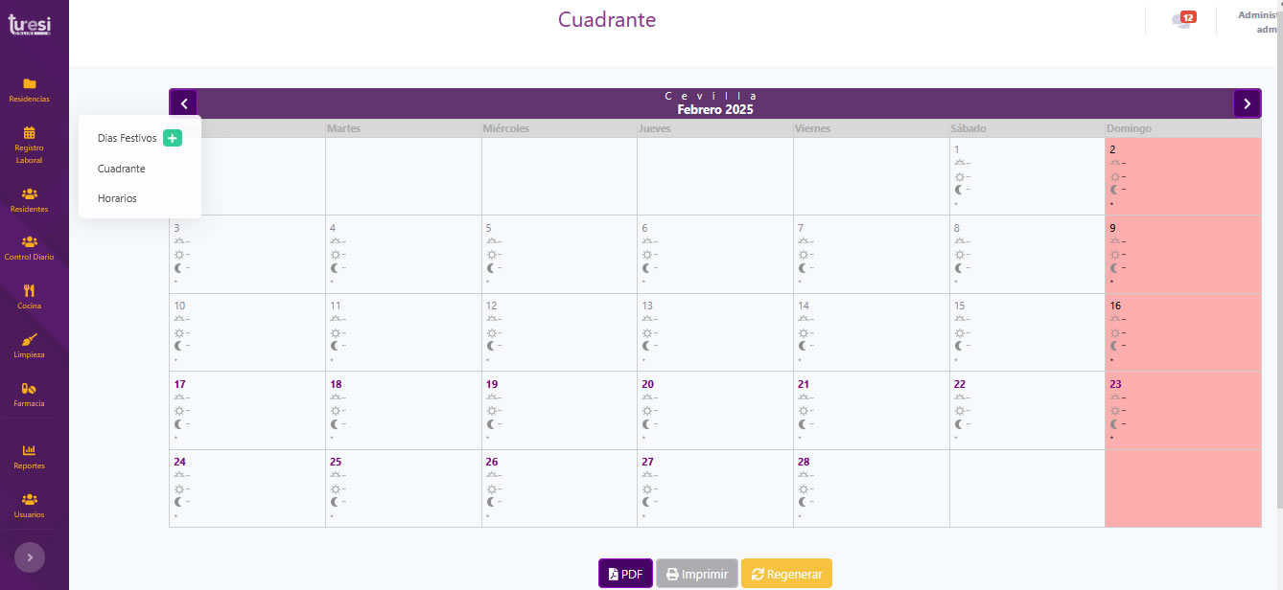This screenshot has width=1283, height=590.
Task: Open the Limpieza broom icon
Action: click(x=29, y=340)
